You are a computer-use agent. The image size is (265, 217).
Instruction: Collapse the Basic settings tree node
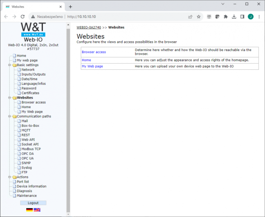coord(9,65)
